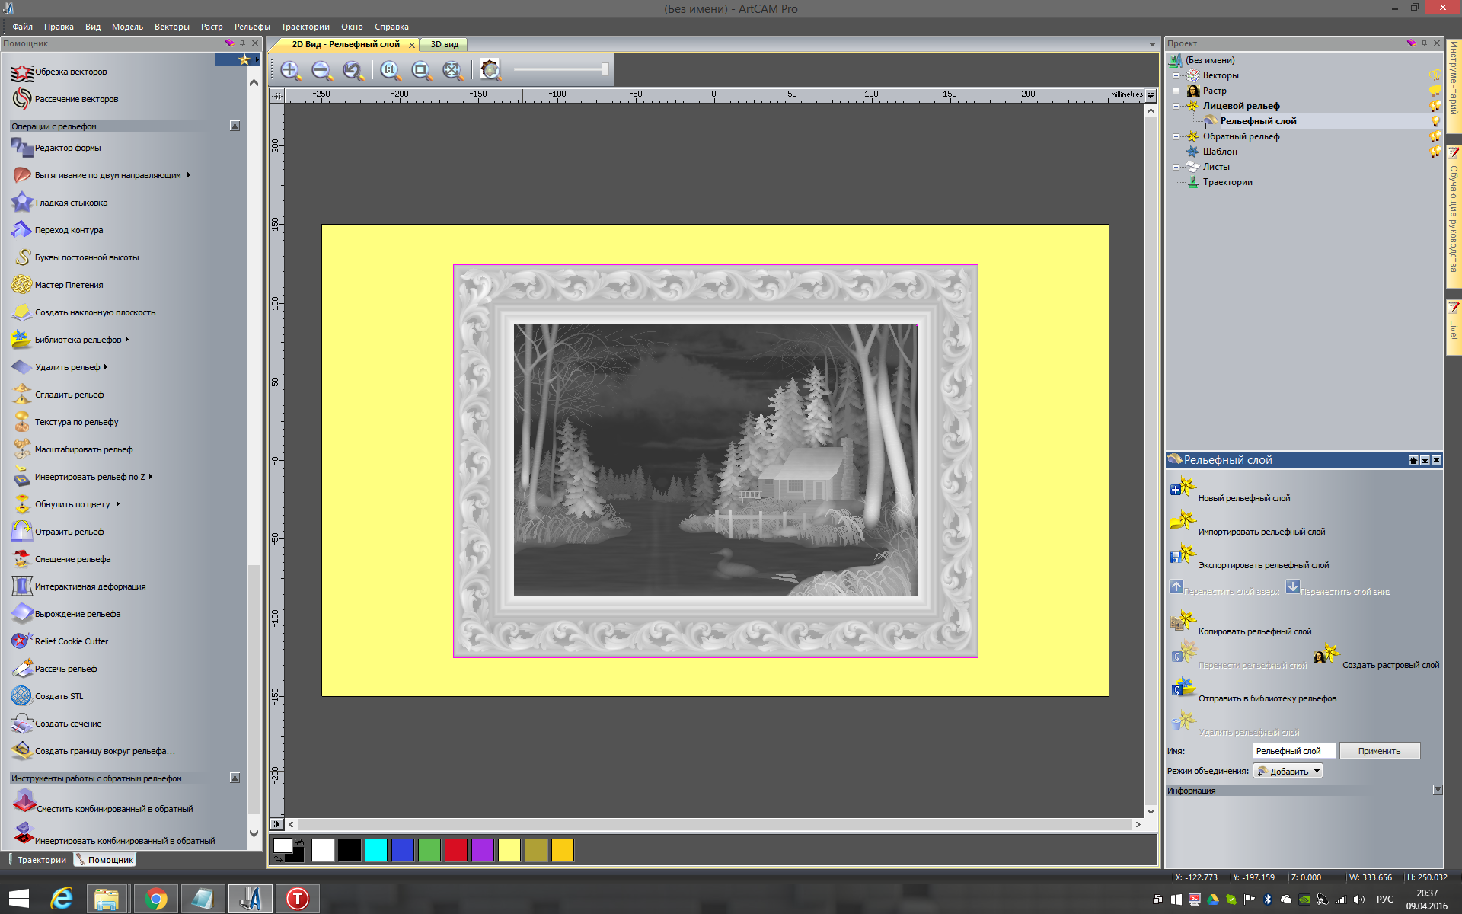The width and height of the screenshot is (1462, 914).
Task: Click the Отразить рельеф icon
Action: coord(21,531)
